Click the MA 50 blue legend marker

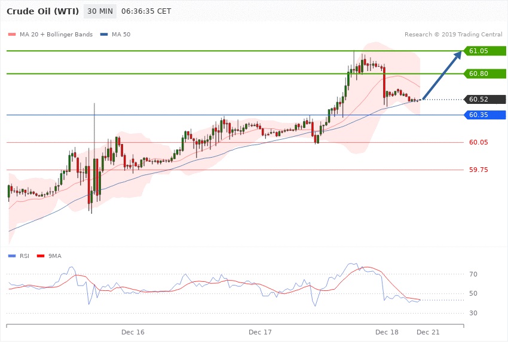[104, 35]
